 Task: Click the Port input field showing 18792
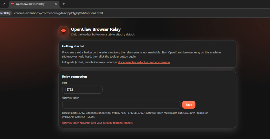coord(82,90)
